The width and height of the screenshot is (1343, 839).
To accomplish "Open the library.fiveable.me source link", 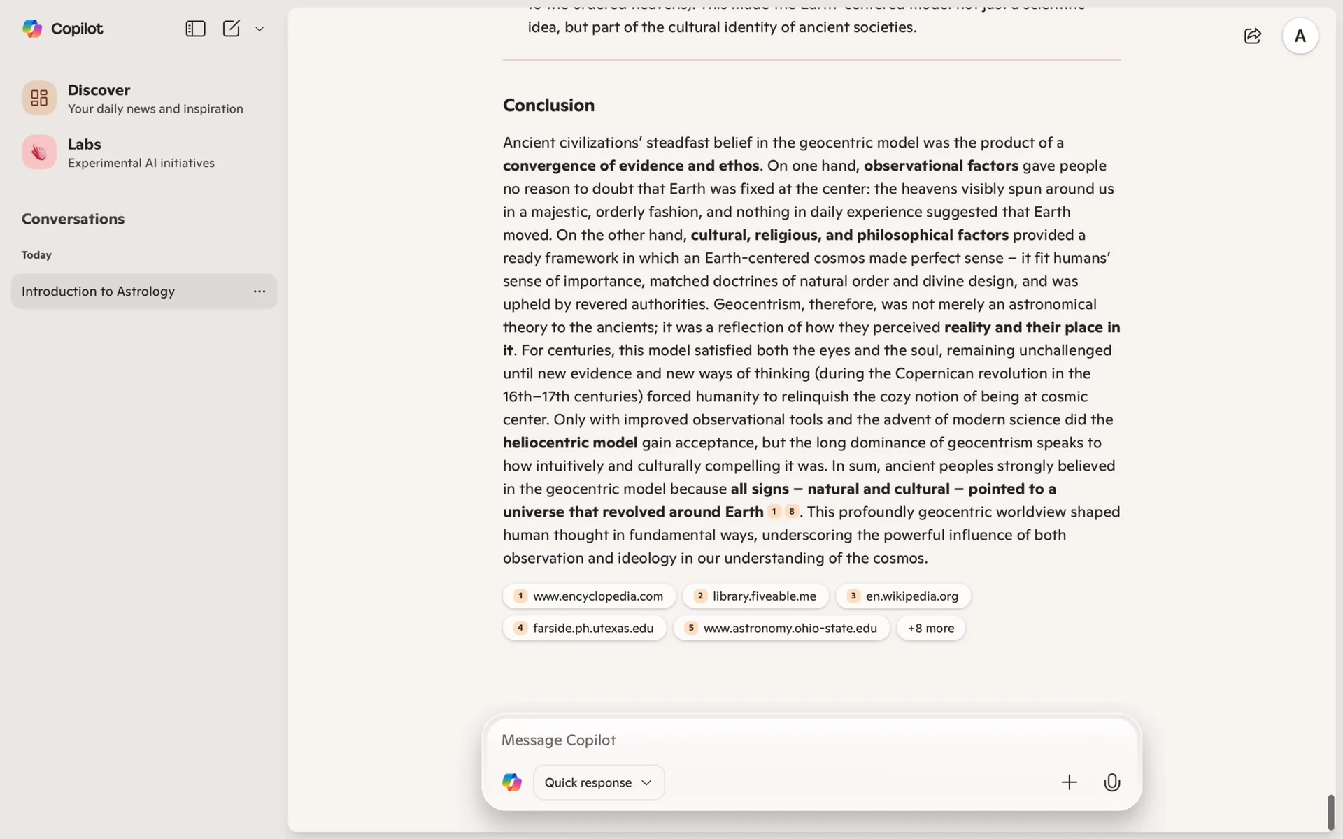I will pyautogui.click(x=755, y=596).
